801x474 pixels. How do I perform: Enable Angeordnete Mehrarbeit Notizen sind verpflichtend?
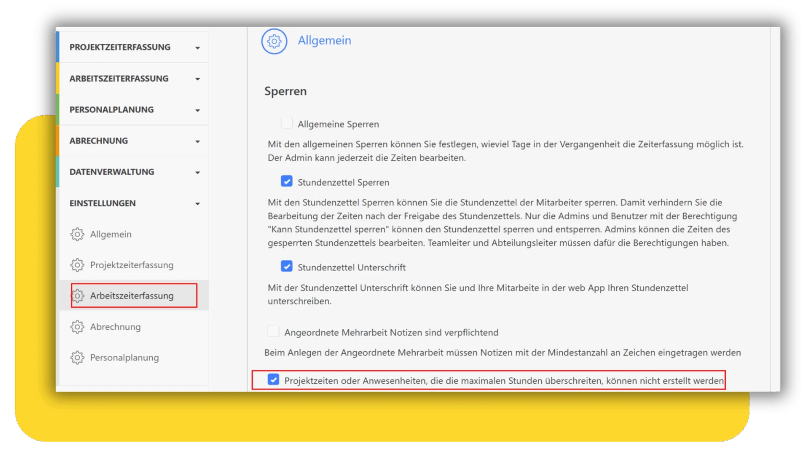[x=273, y=331]
